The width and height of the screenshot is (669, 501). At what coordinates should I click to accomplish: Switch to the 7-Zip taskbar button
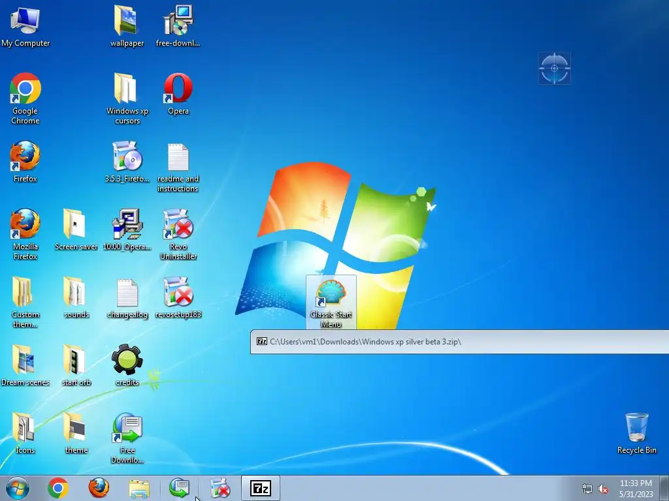pyautogui.click(x=261, y=488)
